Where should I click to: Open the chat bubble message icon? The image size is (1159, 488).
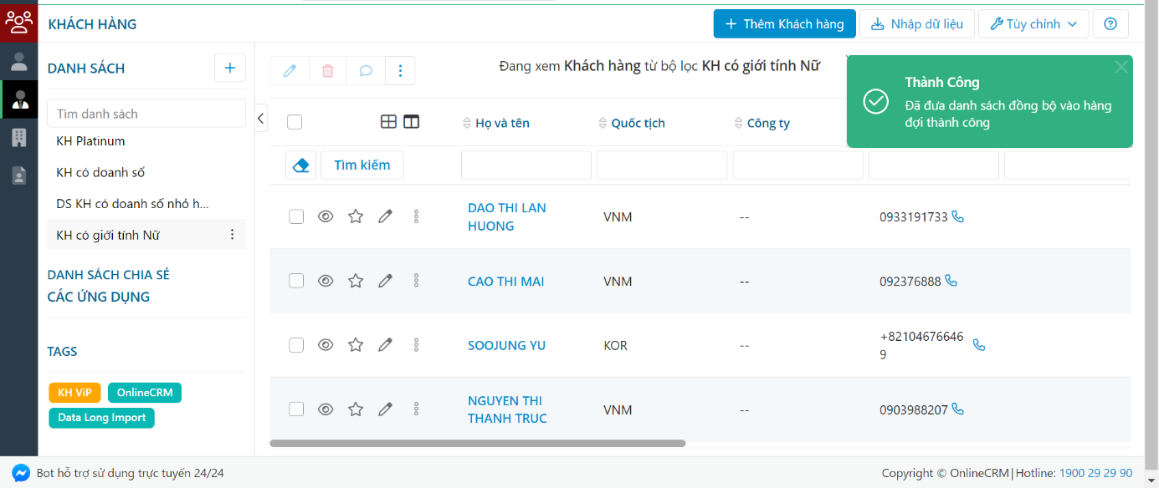[366, 70]
